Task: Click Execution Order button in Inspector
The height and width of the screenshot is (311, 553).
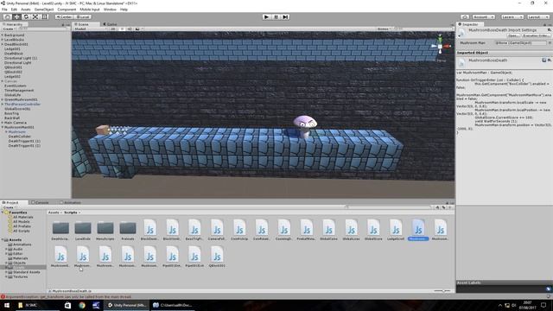Action: point(535,35)
